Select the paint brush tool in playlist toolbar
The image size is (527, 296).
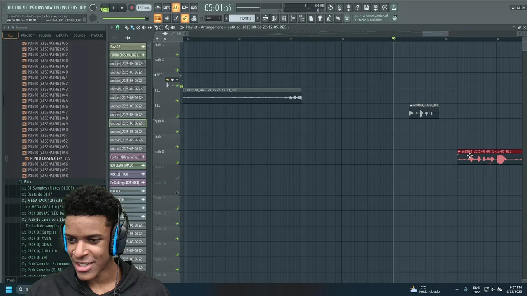pyautogui.click(x=132, y=28)
